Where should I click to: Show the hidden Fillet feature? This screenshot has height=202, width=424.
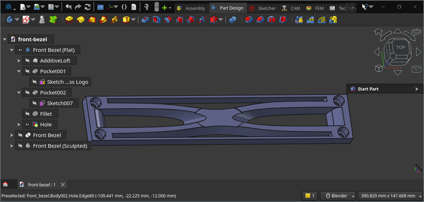tap(27, 114)
